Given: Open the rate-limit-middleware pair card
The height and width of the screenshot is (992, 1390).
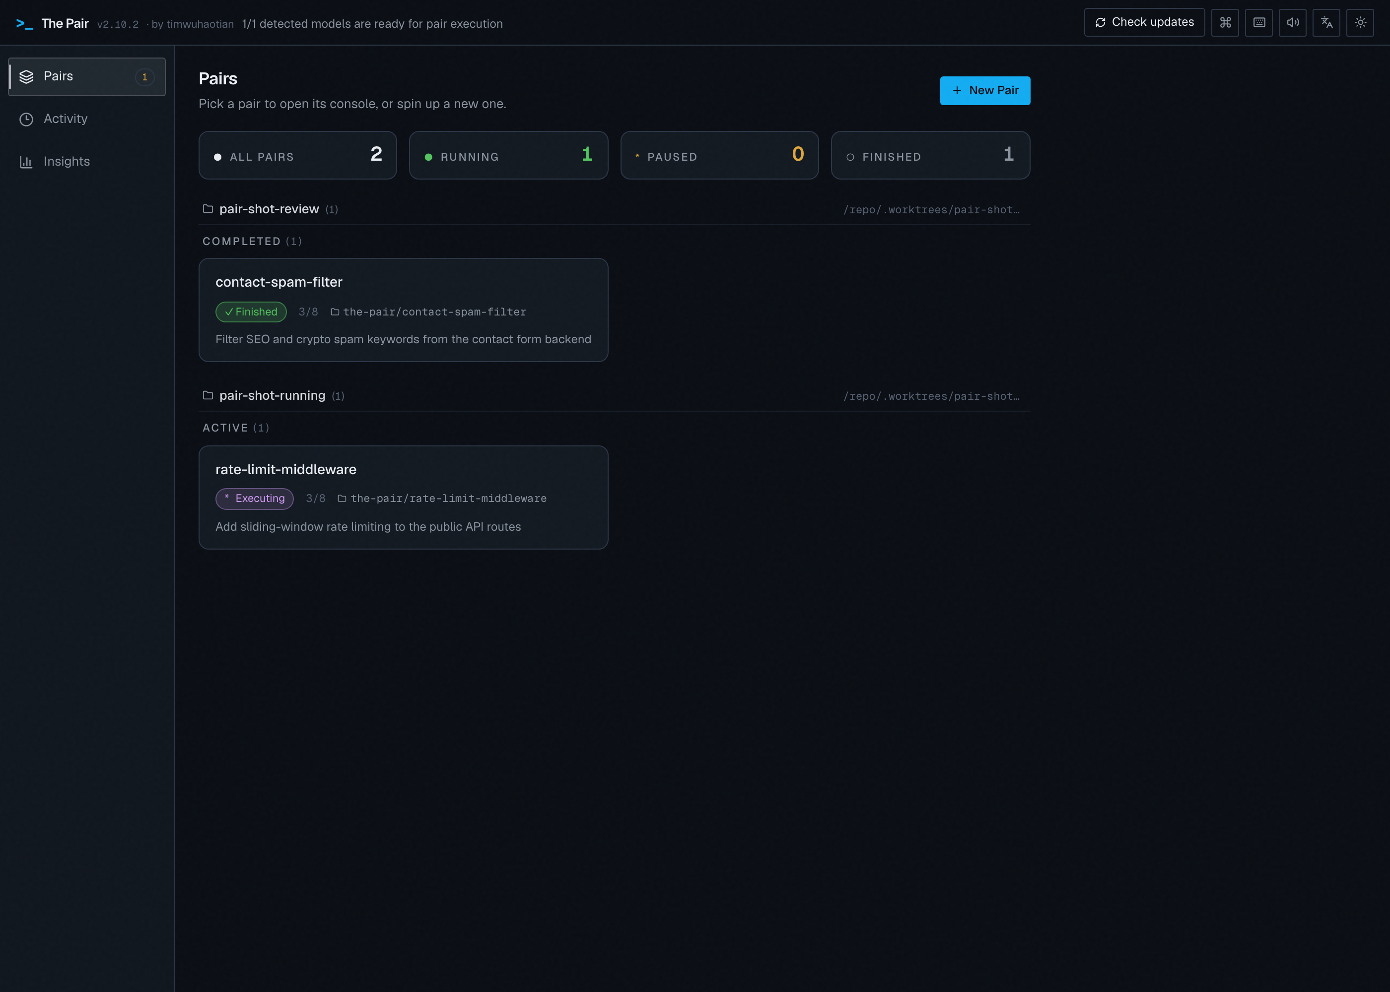Looking at the screenshot, I should [x=404, y=497].
